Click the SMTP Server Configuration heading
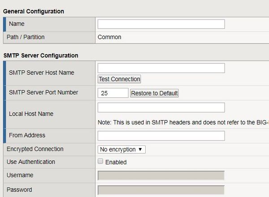This screenshot has width=269, height=197. (40, 55)
